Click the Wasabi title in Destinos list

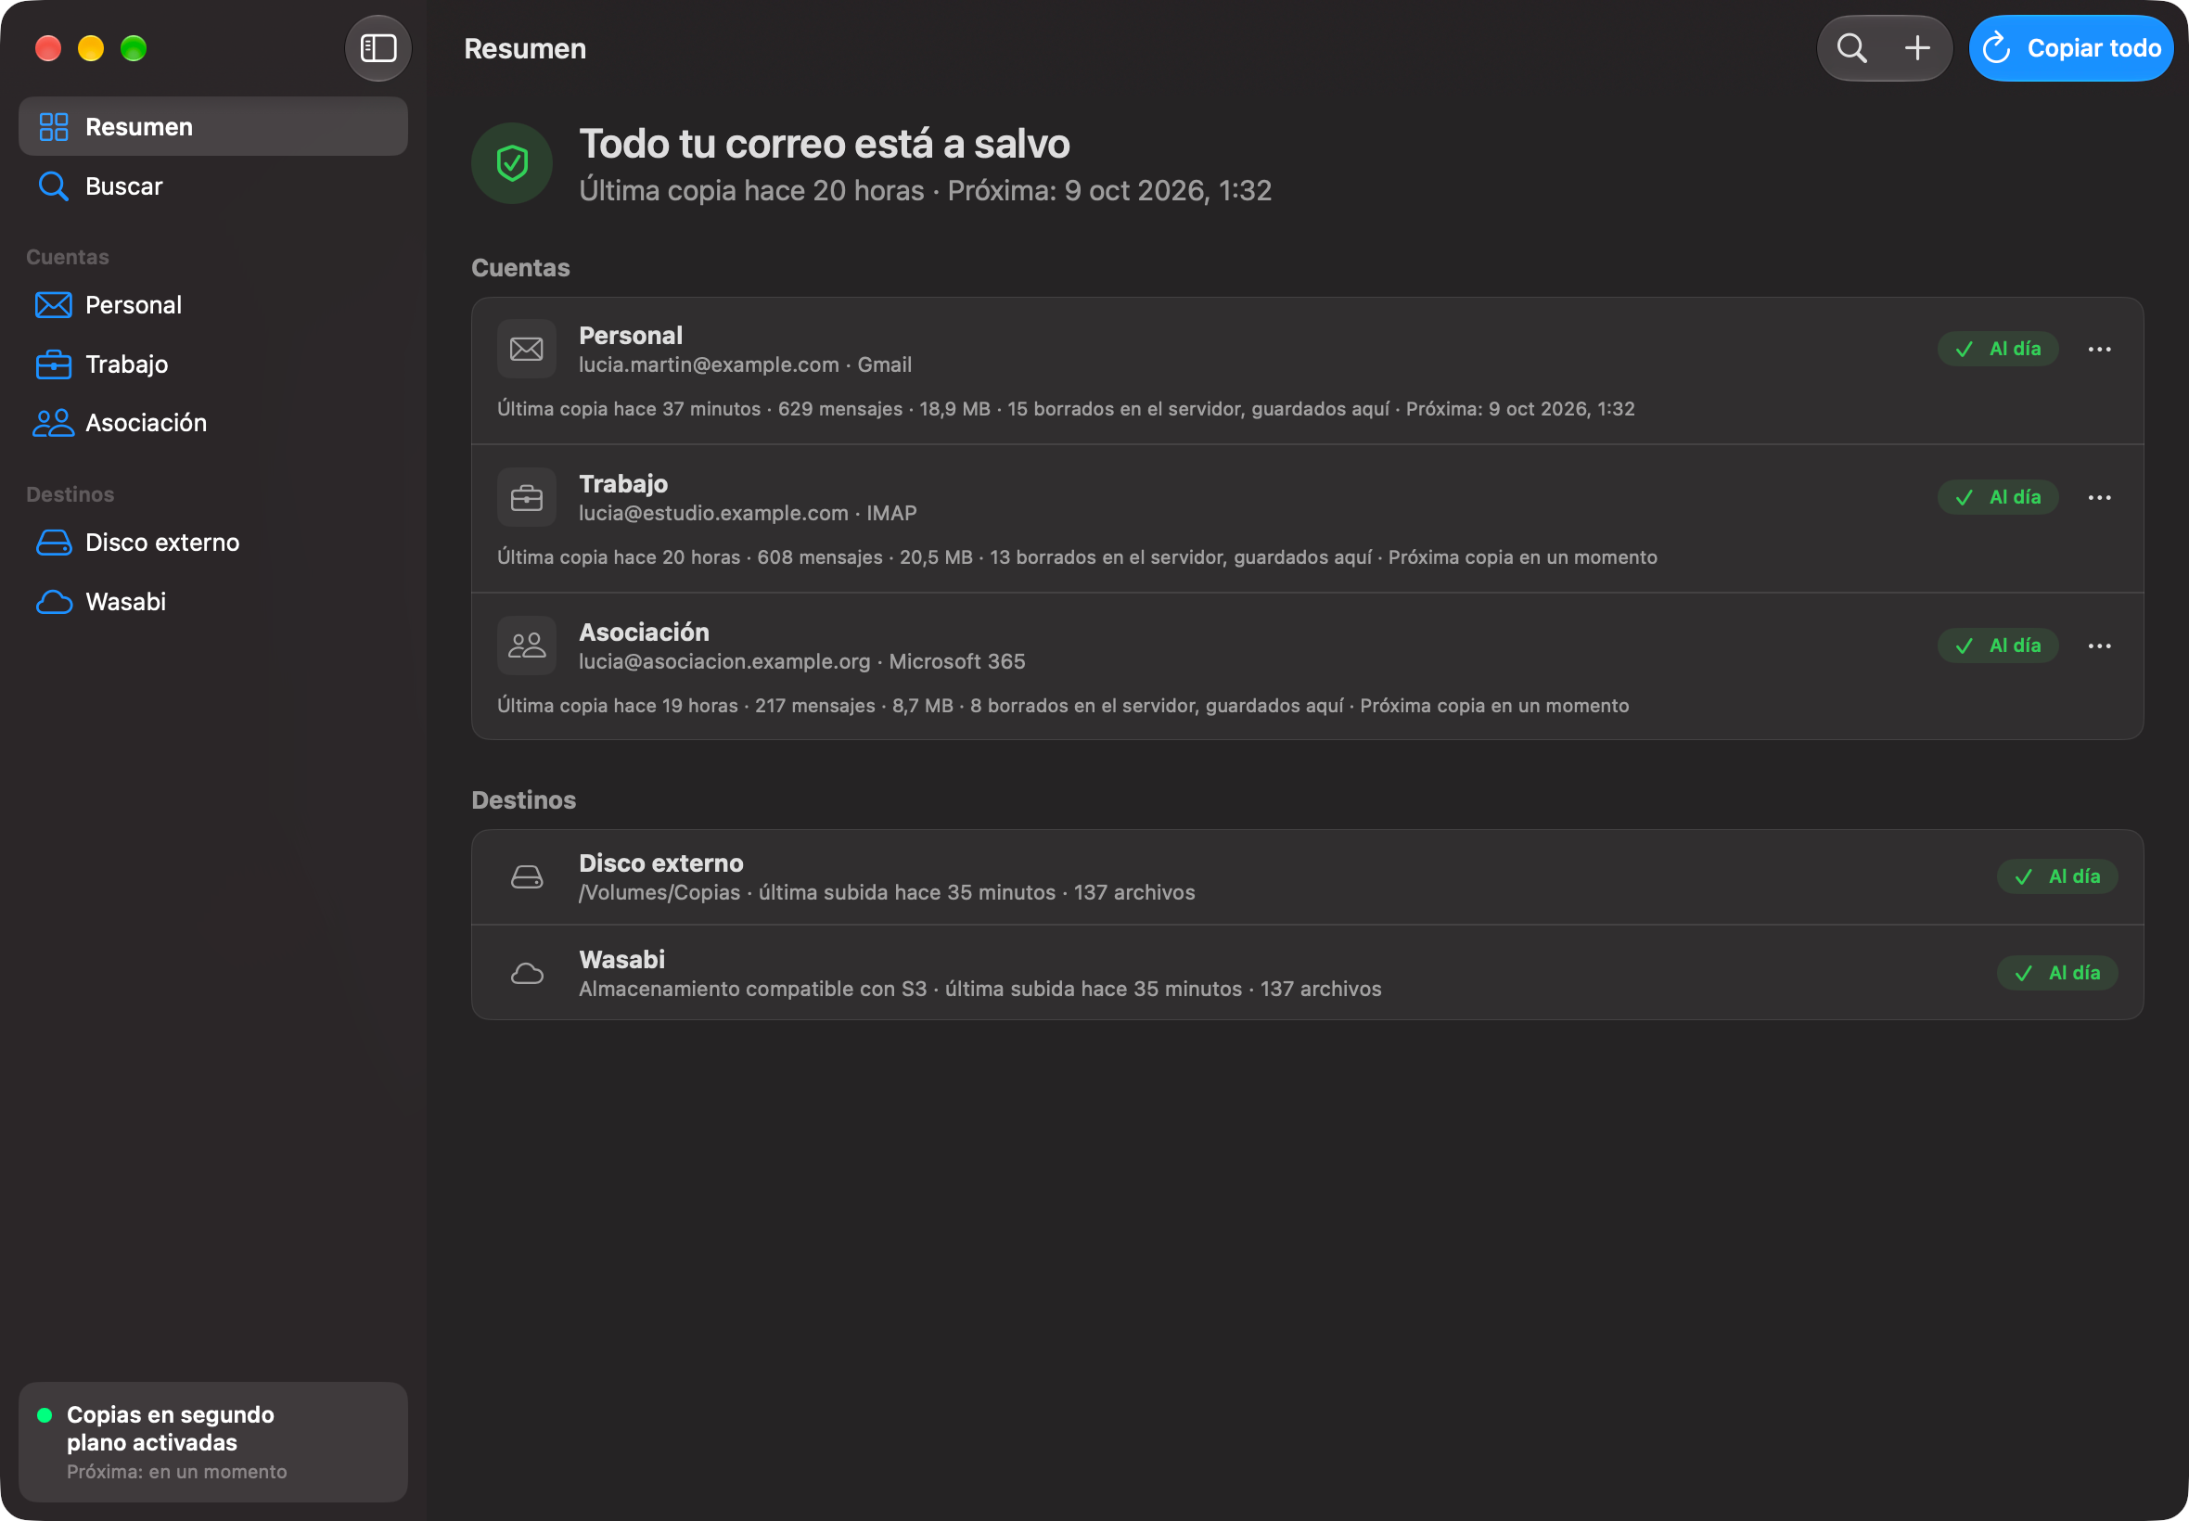[622, 960]
